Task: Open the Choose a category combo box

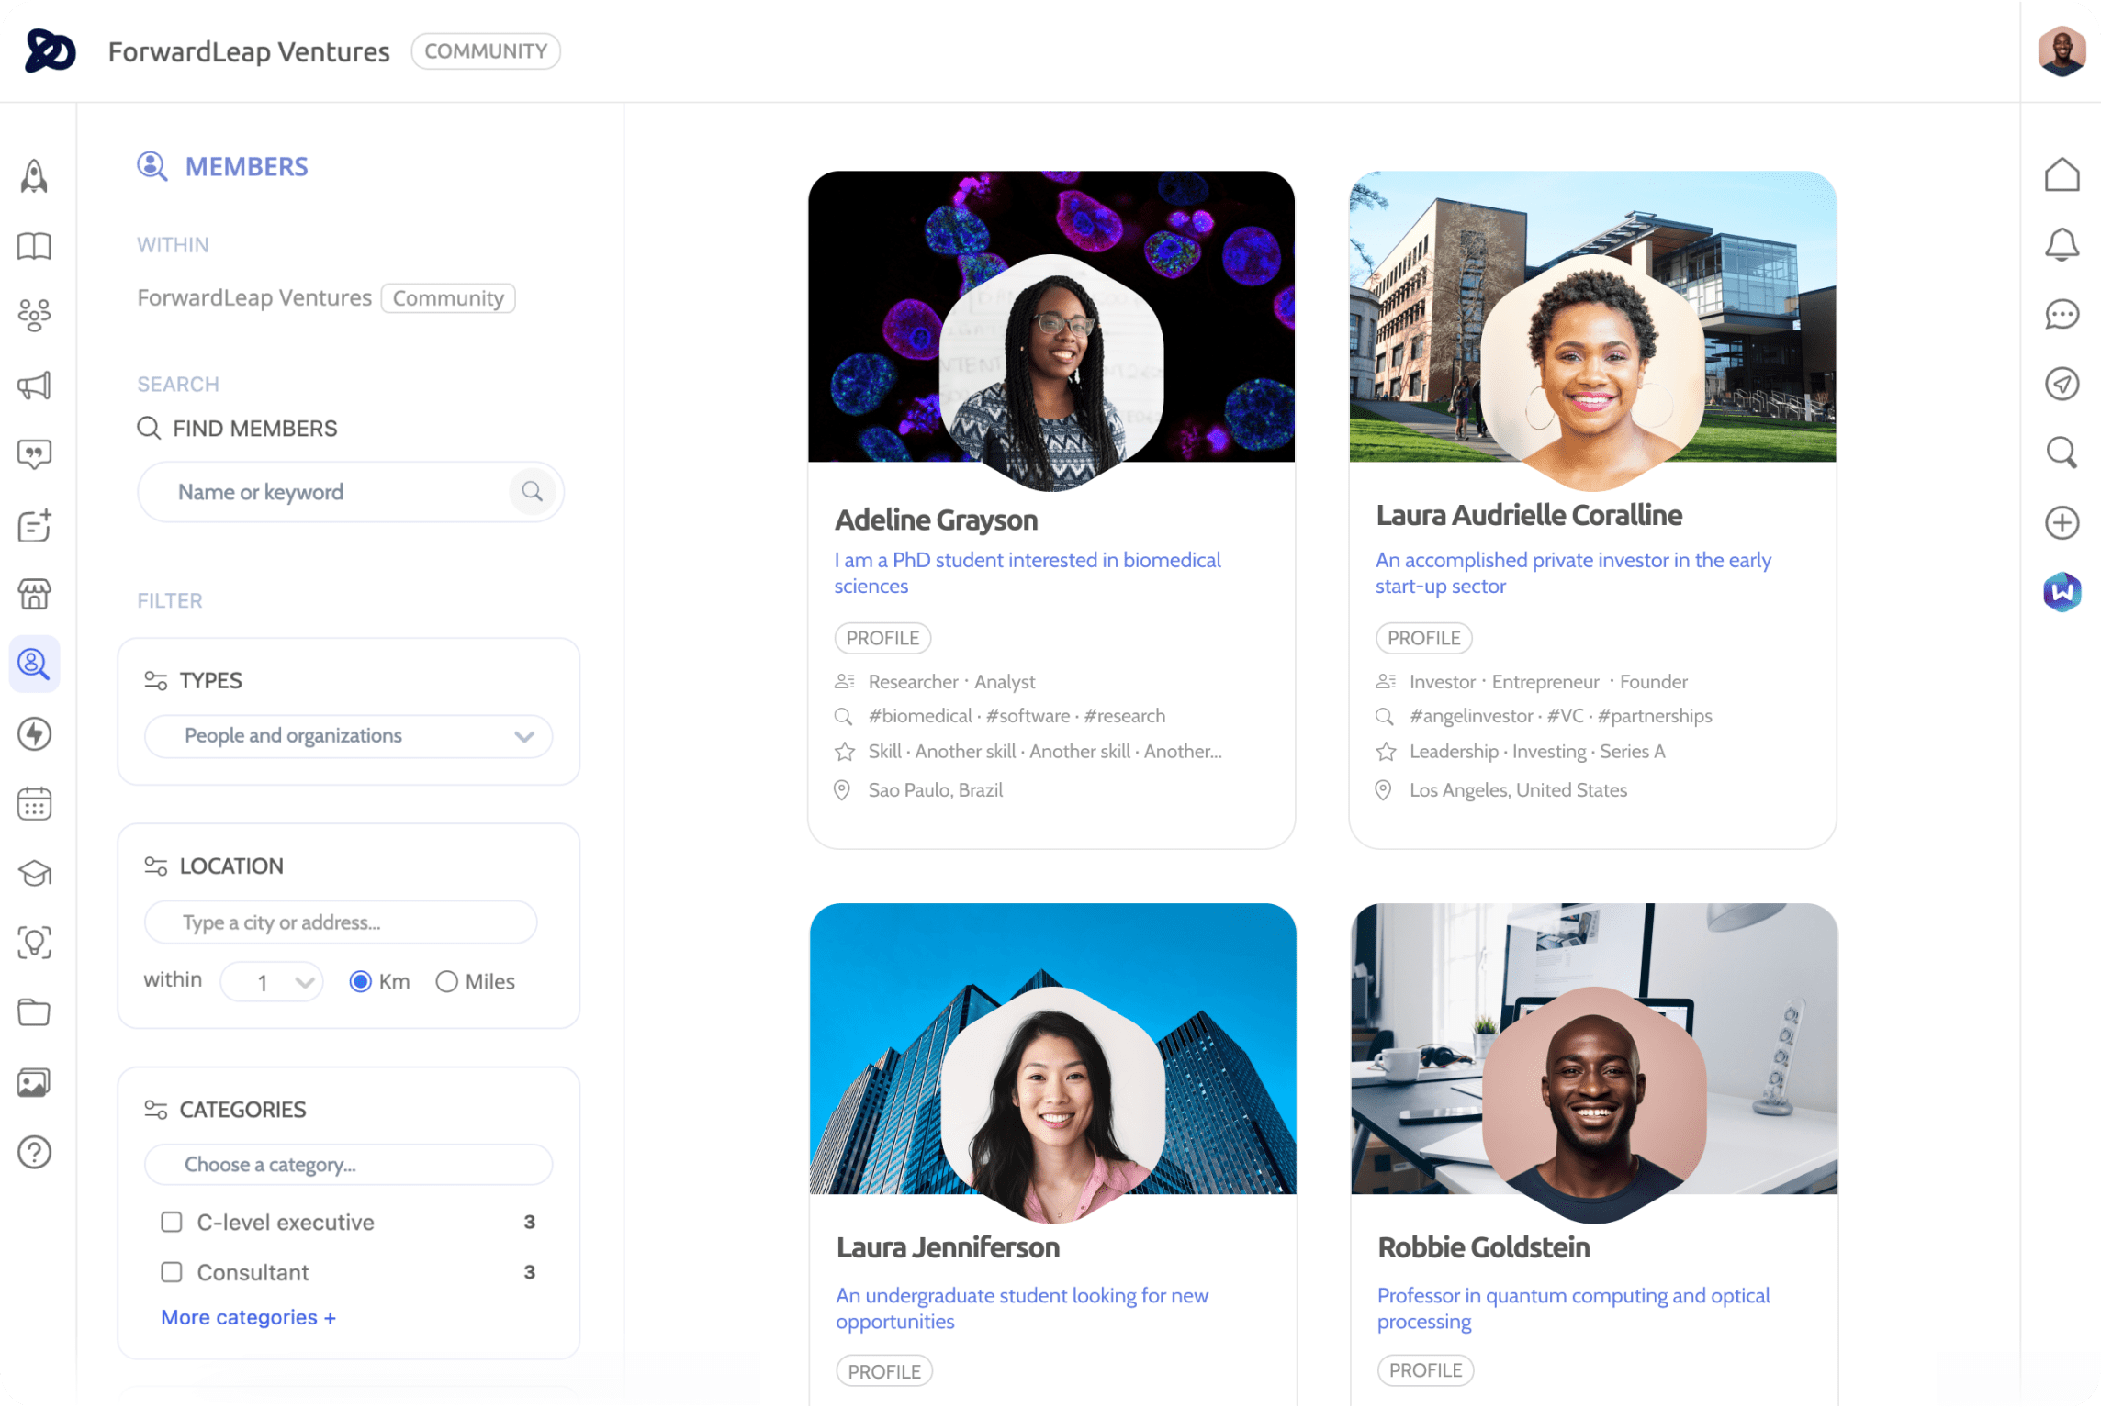Action: [x=348, y=1164]
